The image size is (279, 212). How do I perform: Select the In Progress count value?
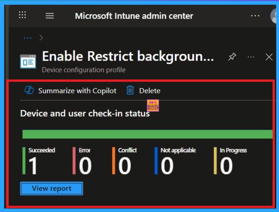(x=226, y=166)
